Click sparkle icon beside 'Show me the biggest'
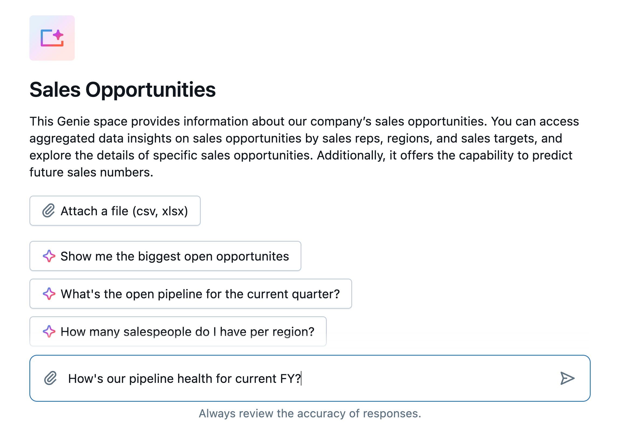Screen dimensions: 626x430 pyautogui.click(x=49, y=256)
